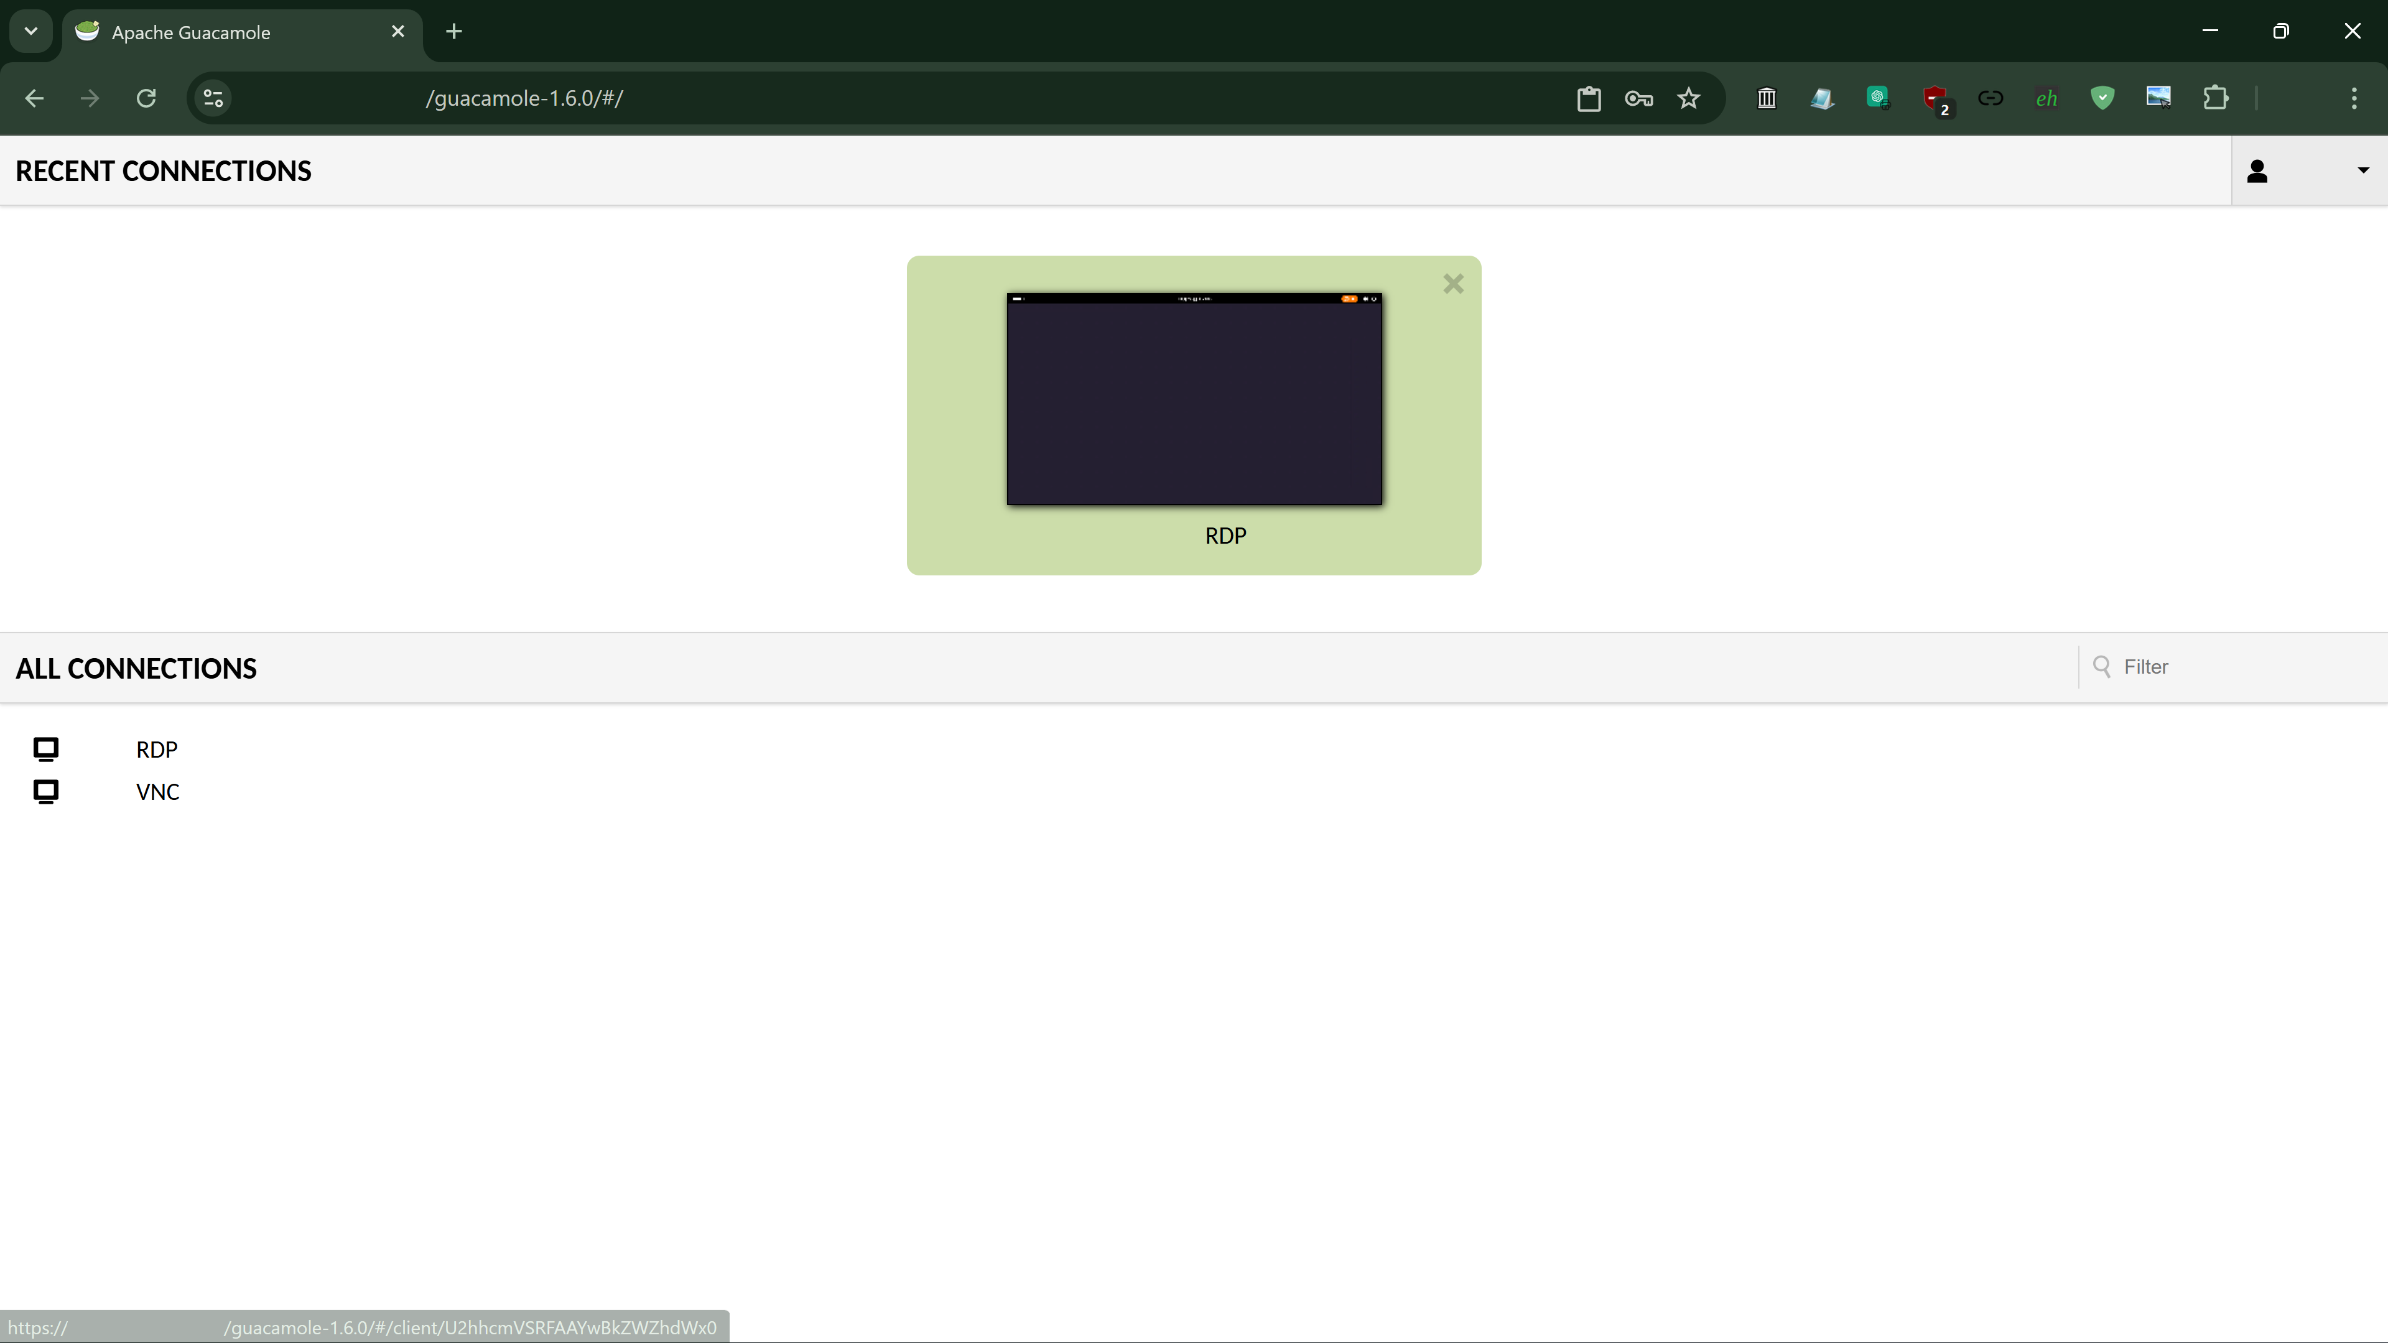This screenshot has height=1343, width=2388.
Task: Open the RDP connection link
Action: click(x=157, y=750)
